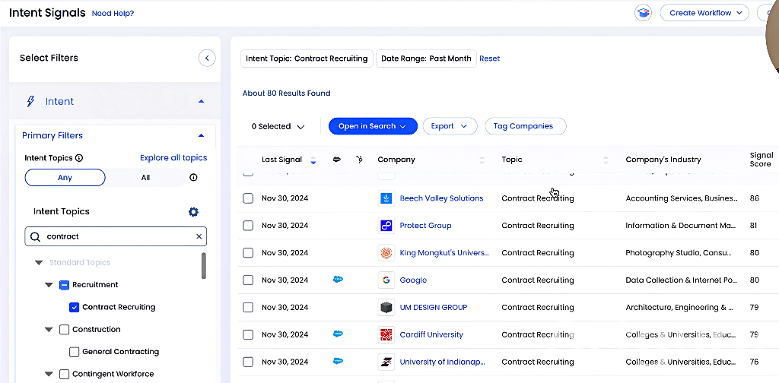Click Explore all topics link
779x383 pixels.
coord(173,158)
